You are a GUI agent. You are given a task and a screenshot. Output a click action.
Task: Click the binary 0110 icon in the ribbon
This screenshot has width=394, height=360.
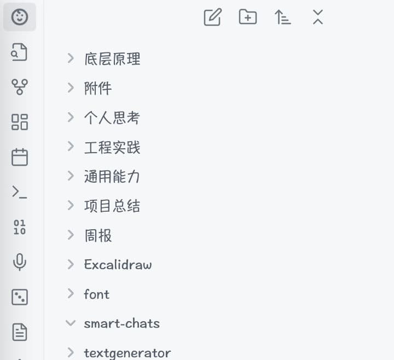(20, 227)
